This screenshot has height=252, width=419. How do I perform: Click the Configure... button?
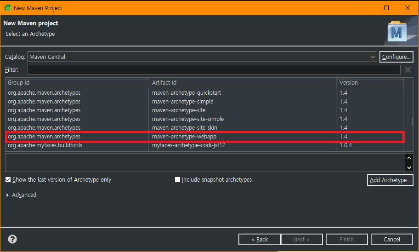[x=396, y=57]
